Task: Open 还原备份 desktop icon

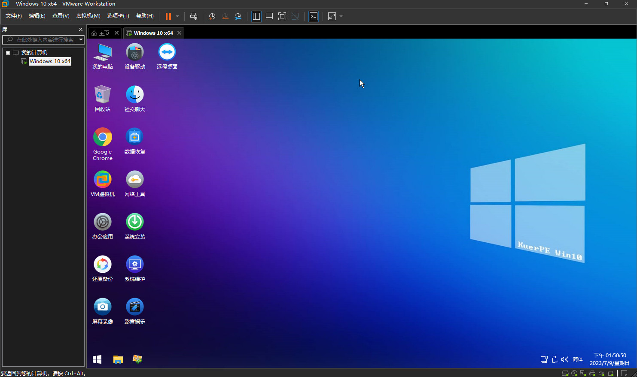Action: click(x=103, y=268)
